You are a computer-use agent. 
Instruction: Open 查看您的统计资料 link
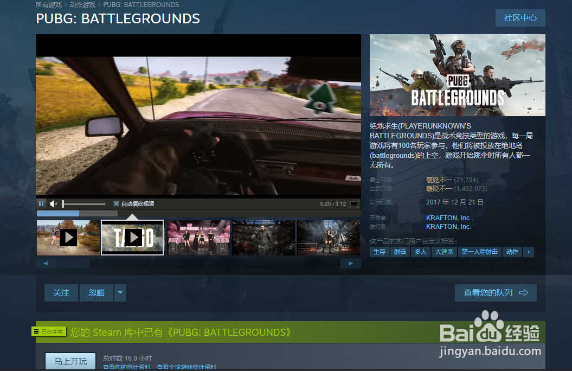[x=126, y=367]
